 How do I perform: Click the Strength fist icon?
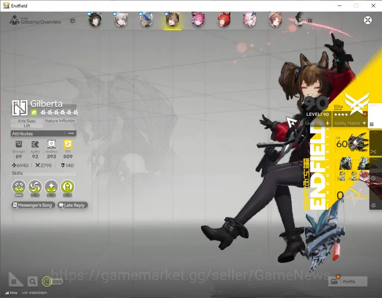(19, 144)
